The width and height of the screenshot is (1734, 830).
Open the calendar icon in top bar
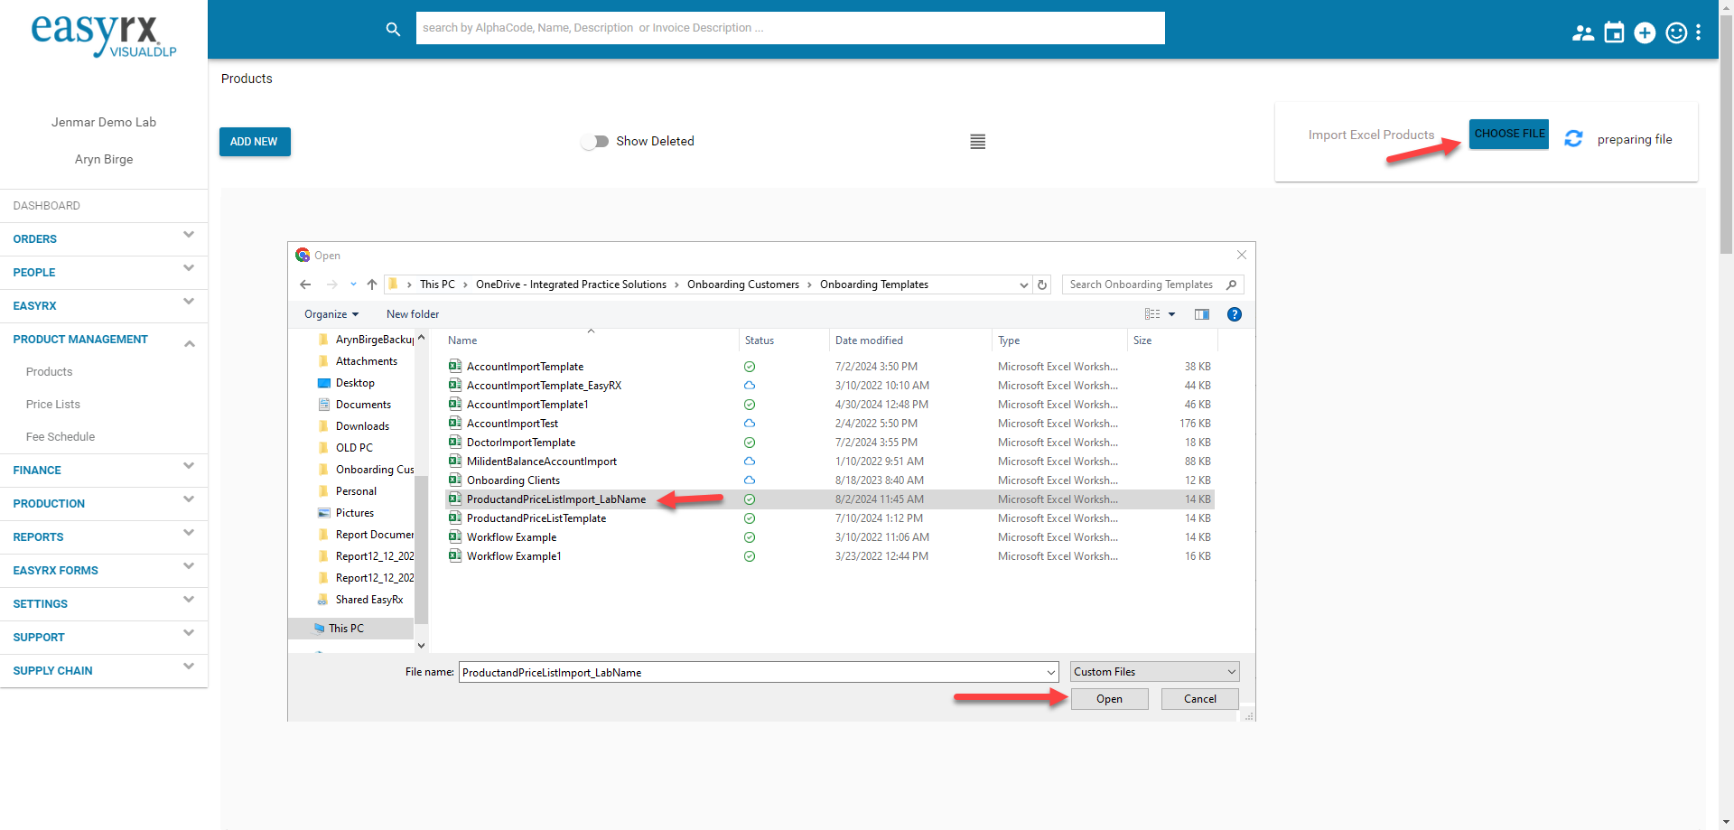(1614, 33)
